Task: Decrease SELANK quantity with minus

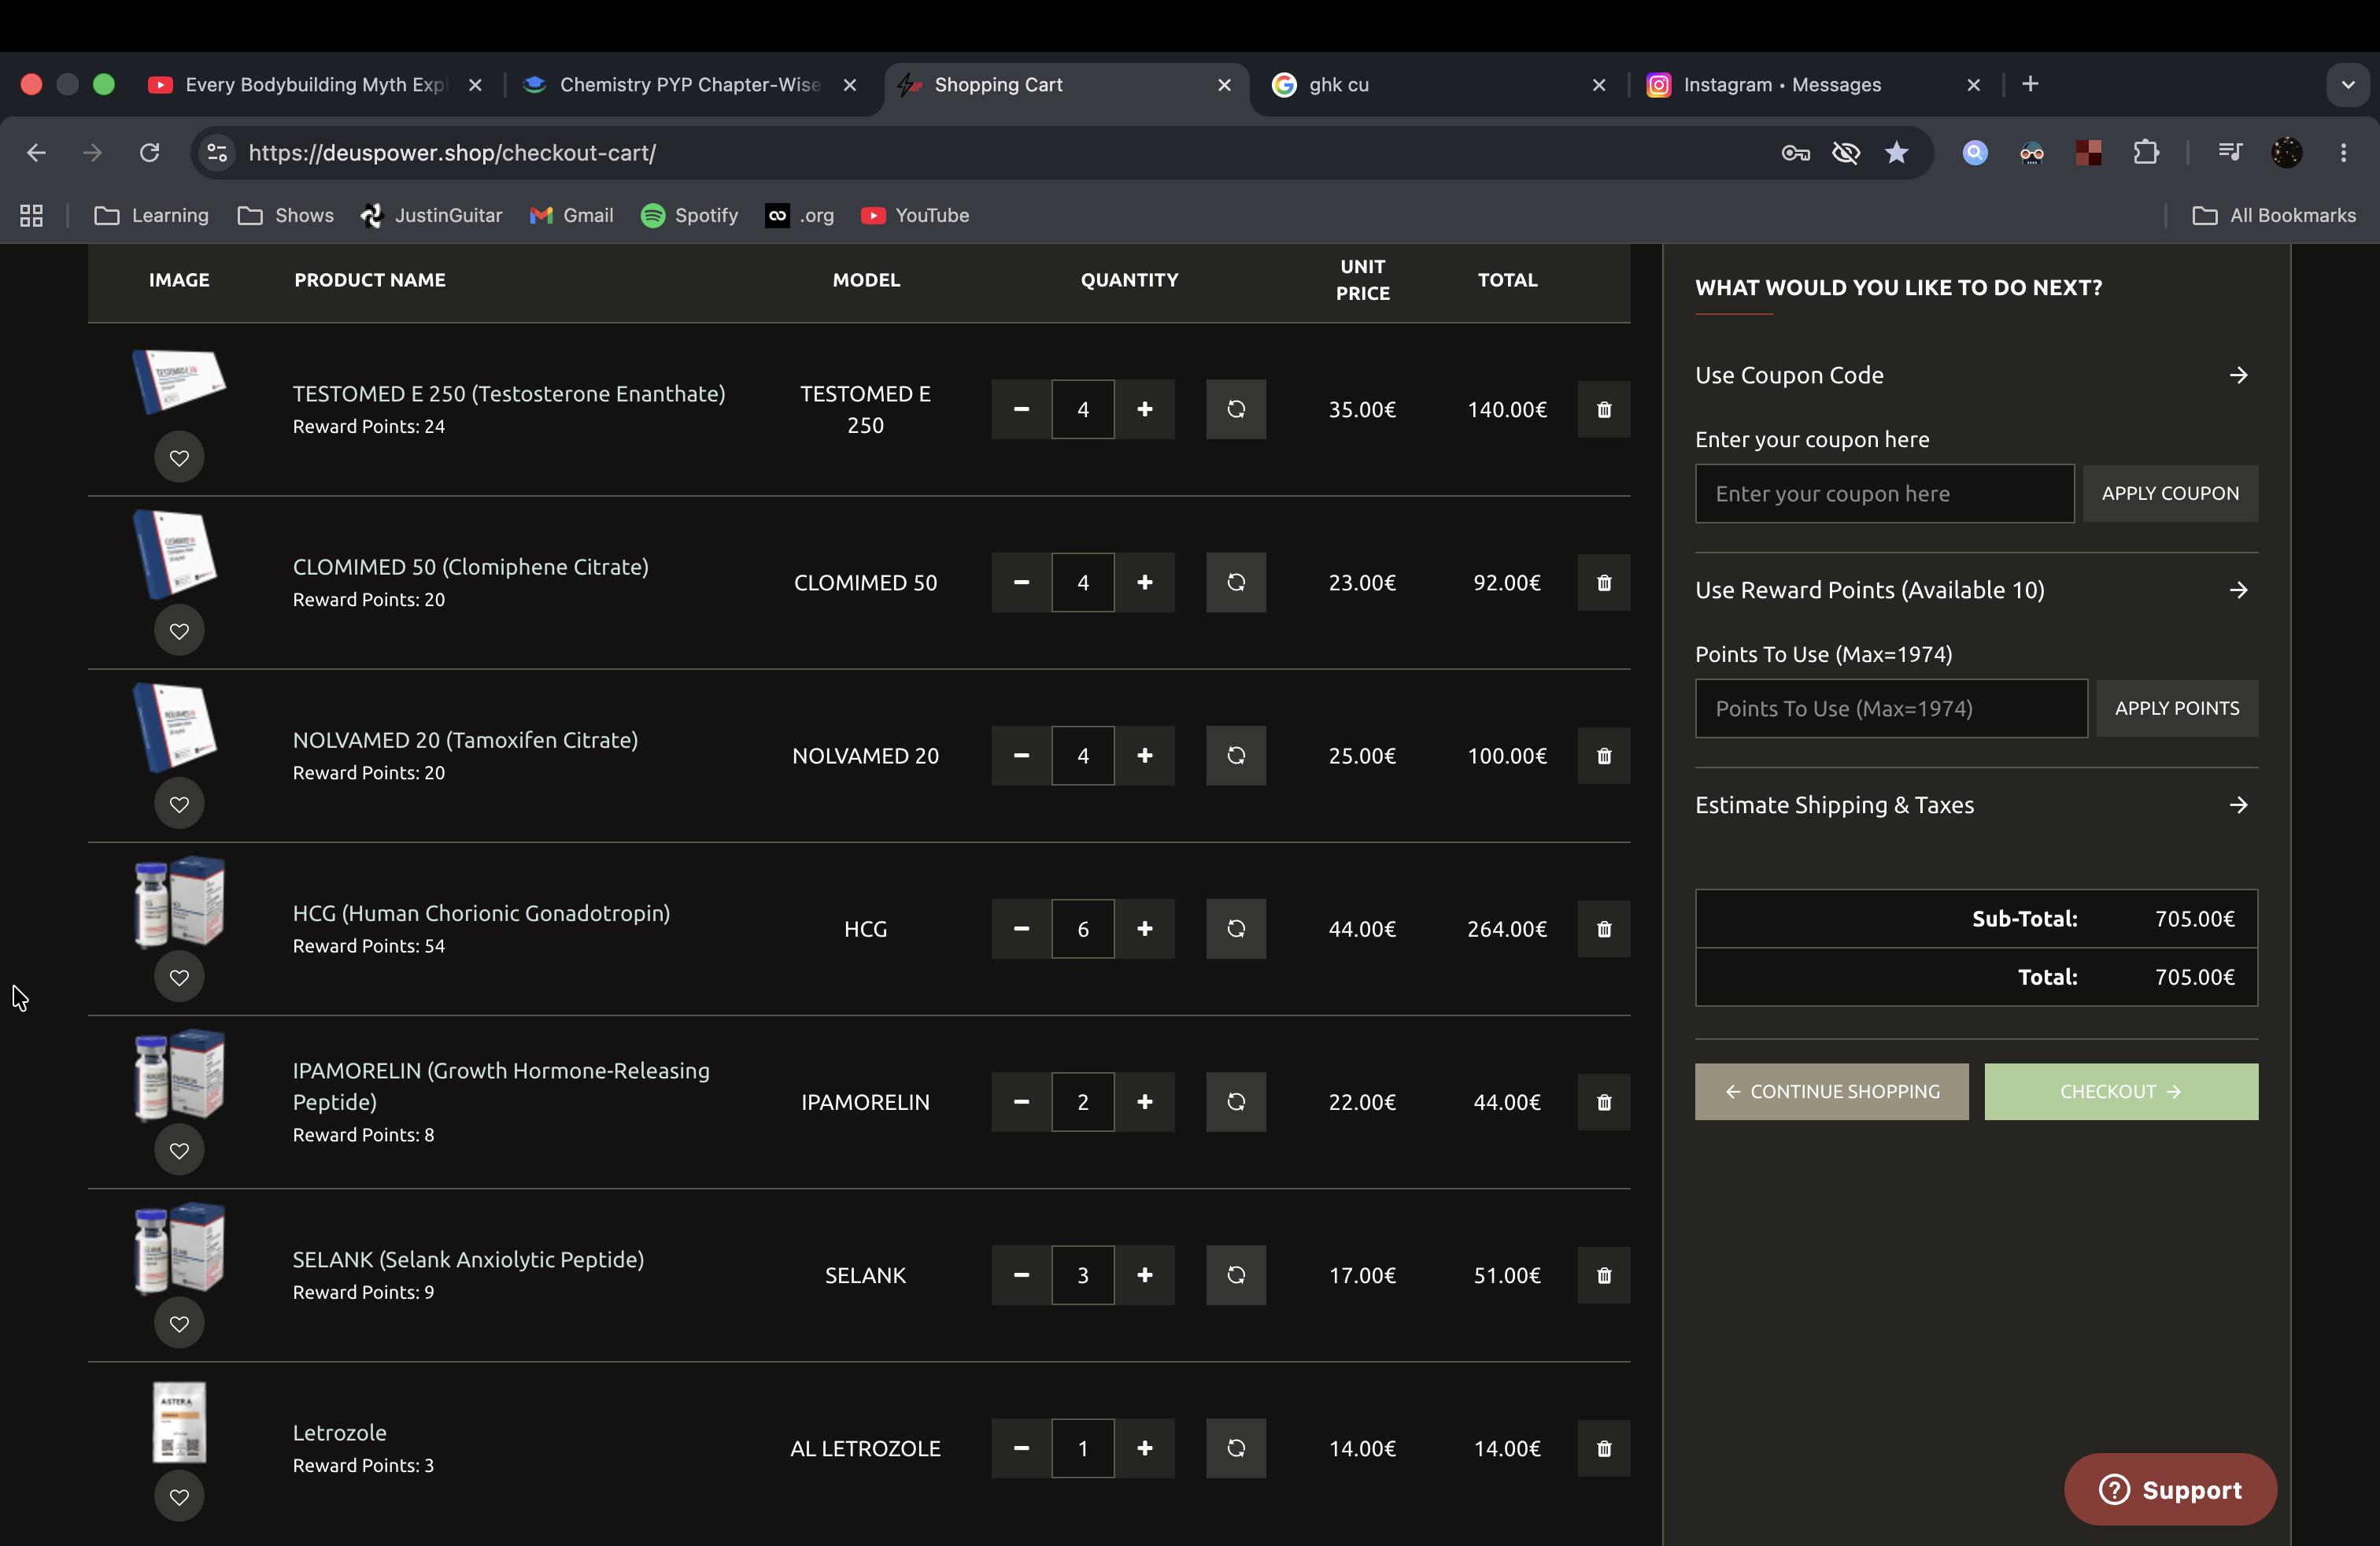Action: pos(1021,1275)
